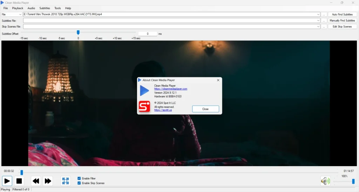
Task: Click the Play button in playback controls
Action: tap(7, 181)
